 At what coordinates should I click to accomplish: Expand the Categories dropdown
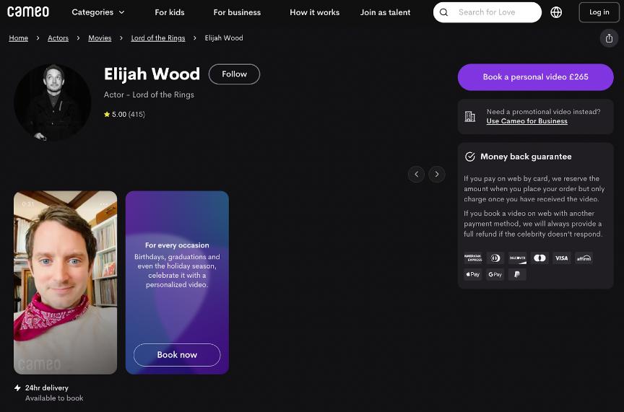pos(98,12)
